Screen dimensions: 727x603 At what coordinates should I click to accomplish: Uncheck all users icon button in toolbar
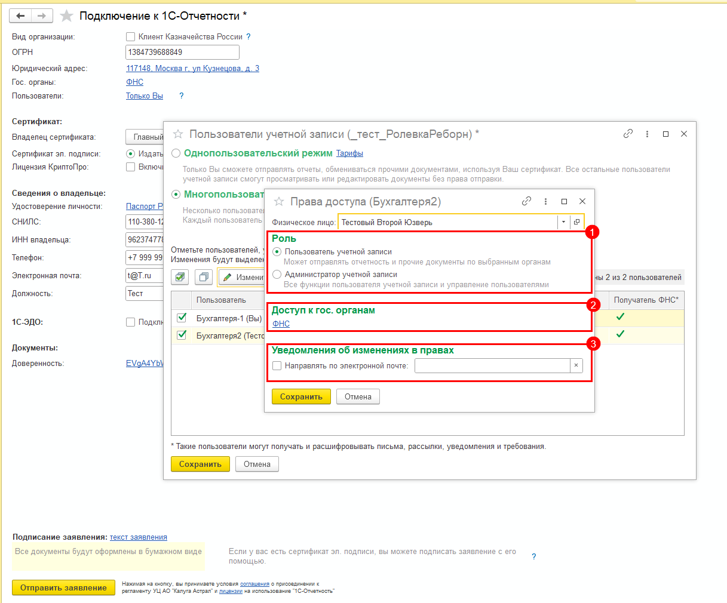204,277
